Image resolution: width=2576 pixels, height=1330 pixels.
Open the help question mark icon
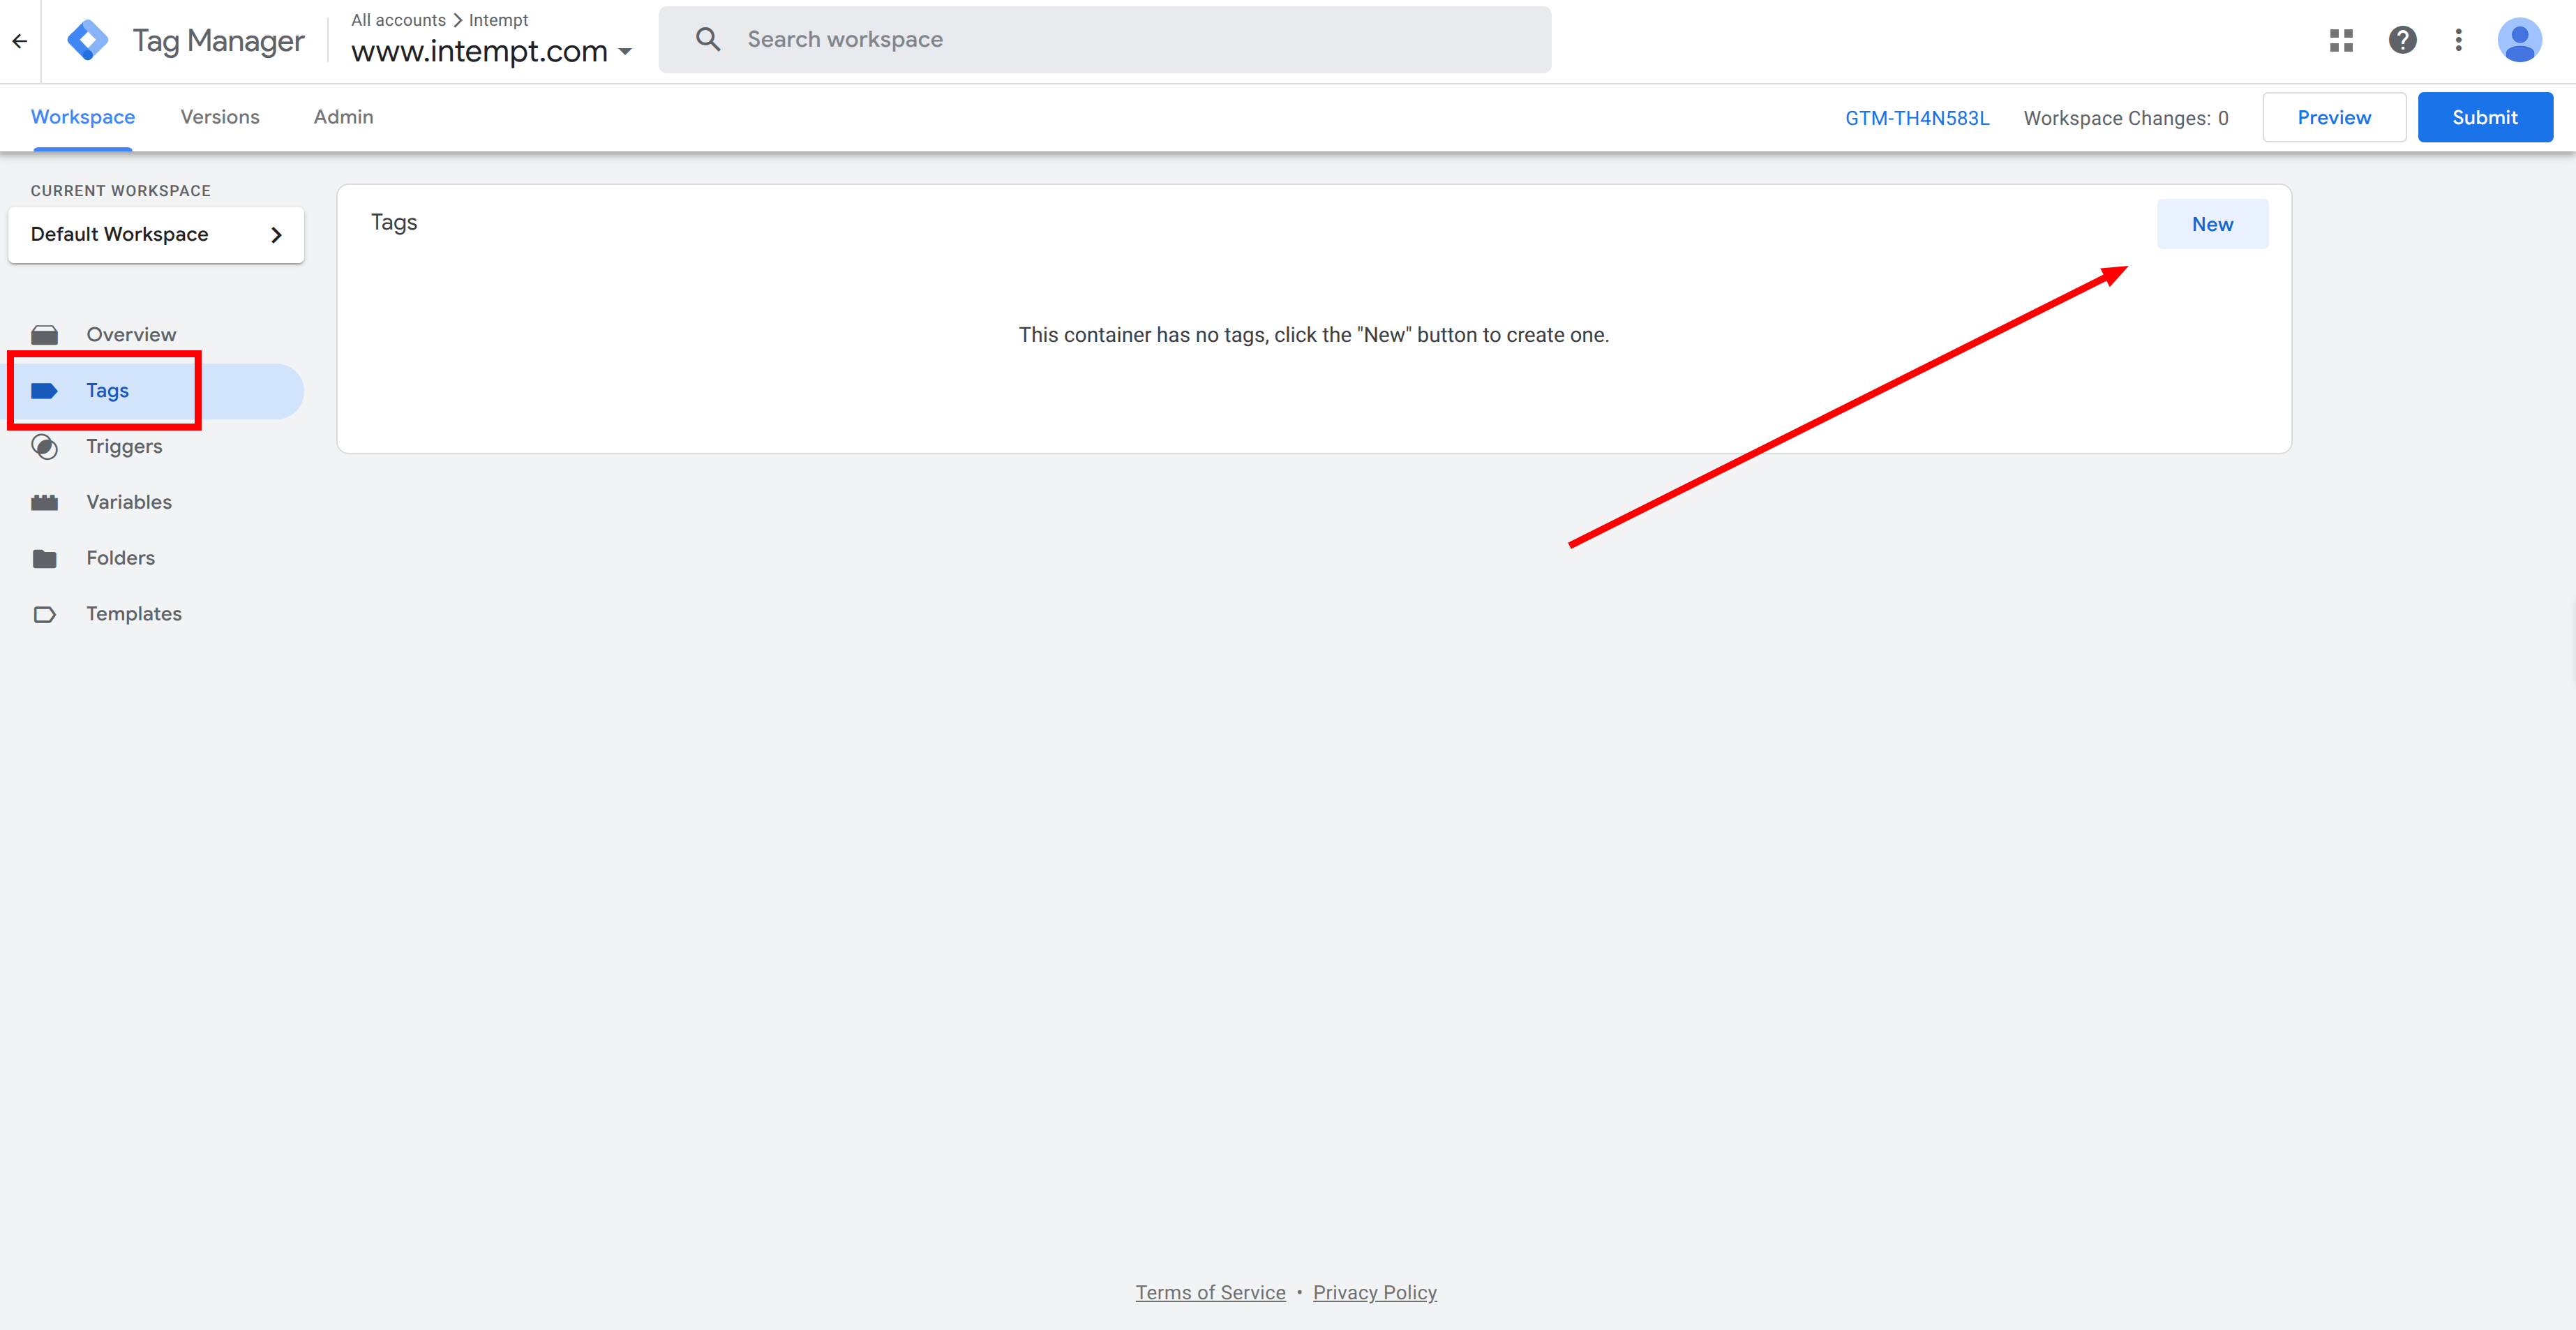pyautogui.click(x=2402, y=40)
